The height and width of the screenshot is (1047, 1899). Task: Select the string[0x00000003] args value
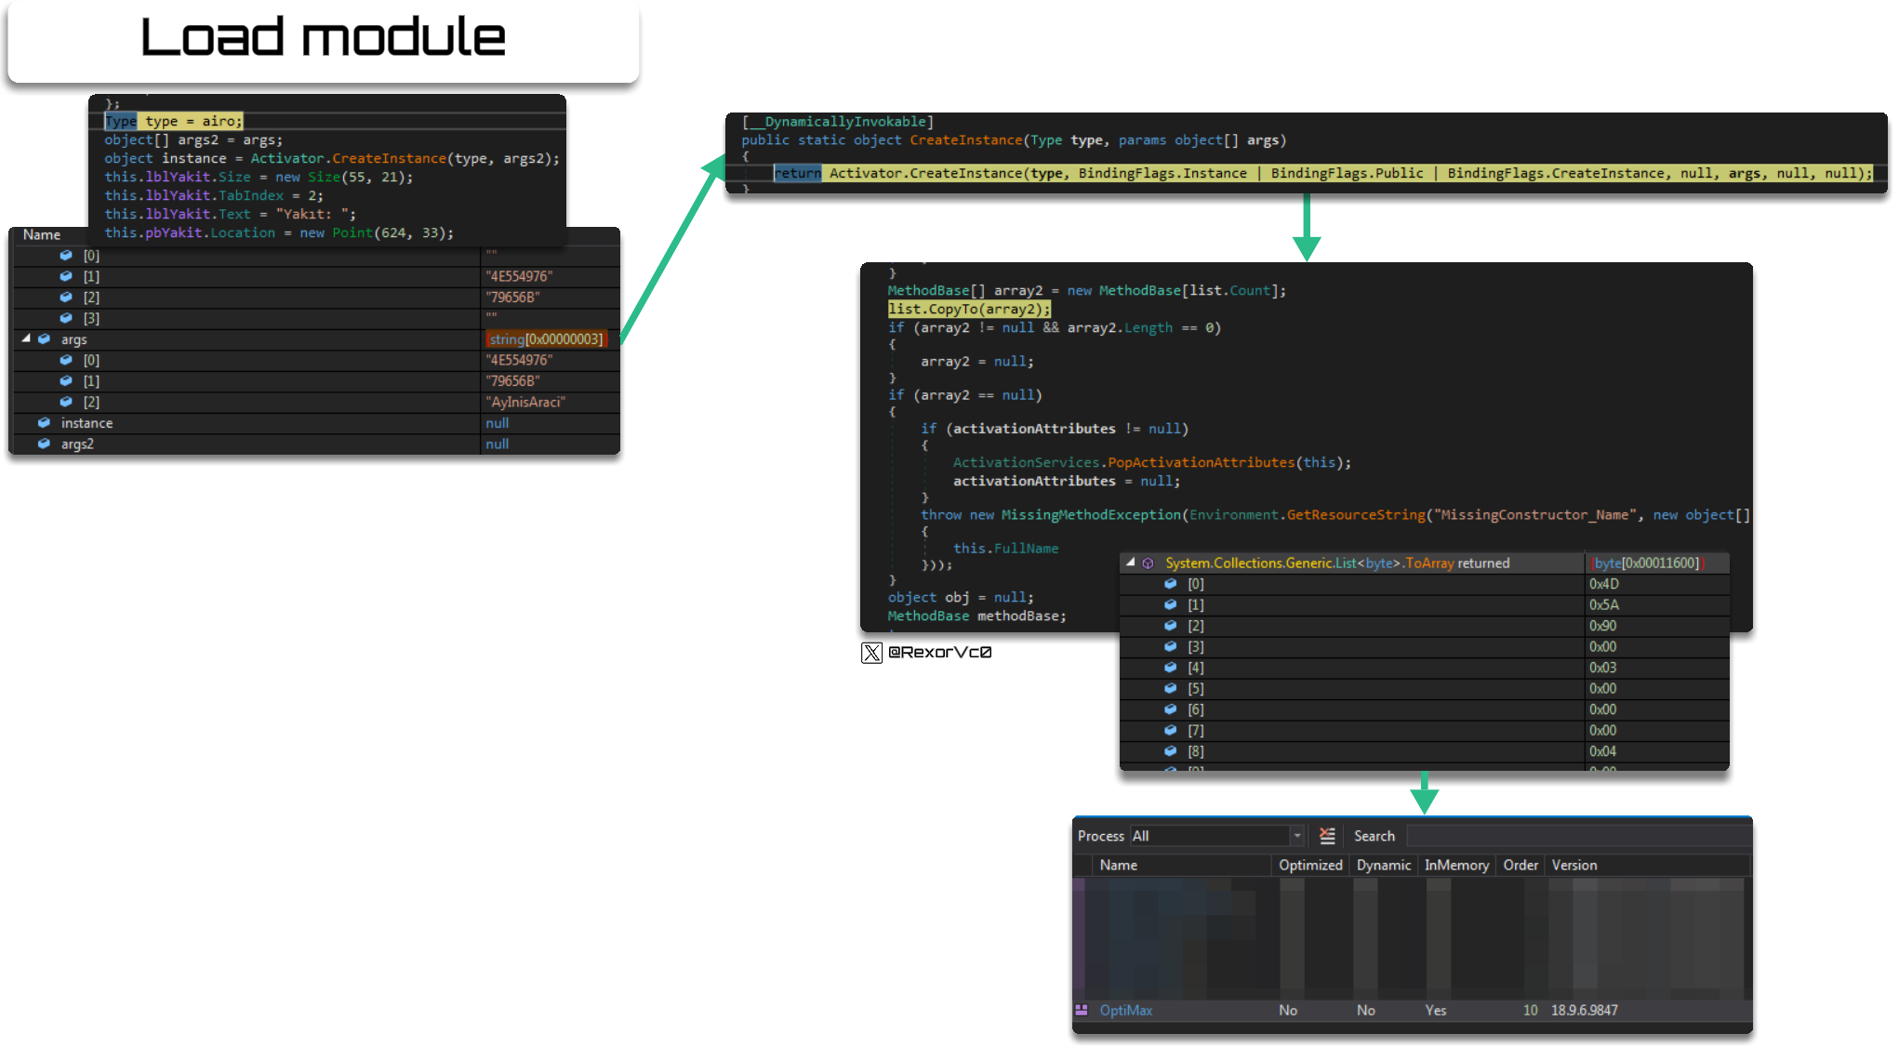click(x=546, y=339)
